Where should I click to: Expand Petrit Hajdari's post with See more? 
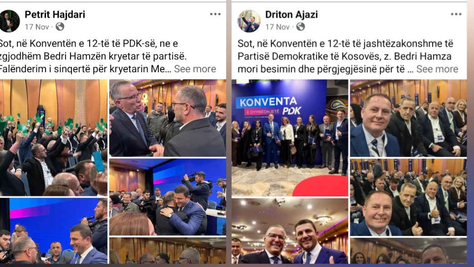coord(195,69)
